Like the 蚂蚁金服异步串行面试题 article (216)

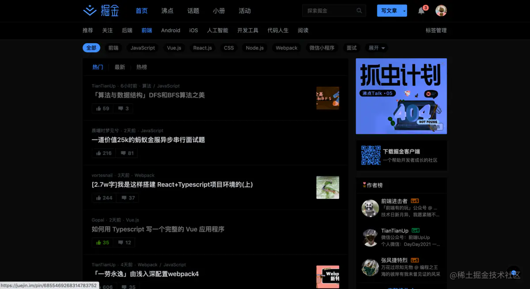[x=104, y=153]
